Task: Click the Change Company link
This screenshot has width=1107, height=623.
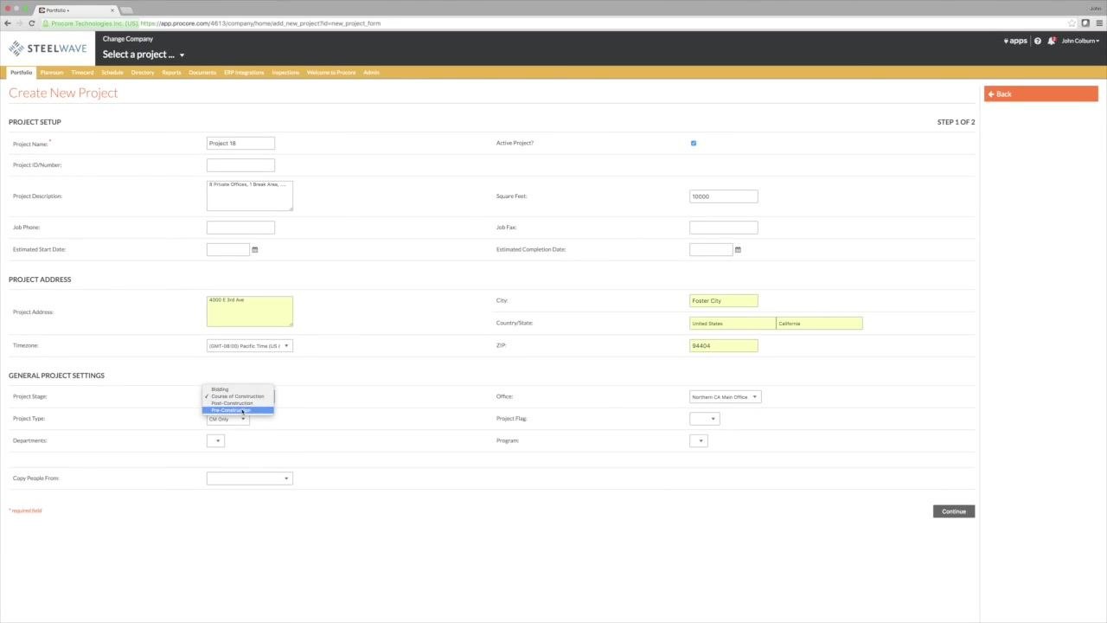Action: click(128, 39)
